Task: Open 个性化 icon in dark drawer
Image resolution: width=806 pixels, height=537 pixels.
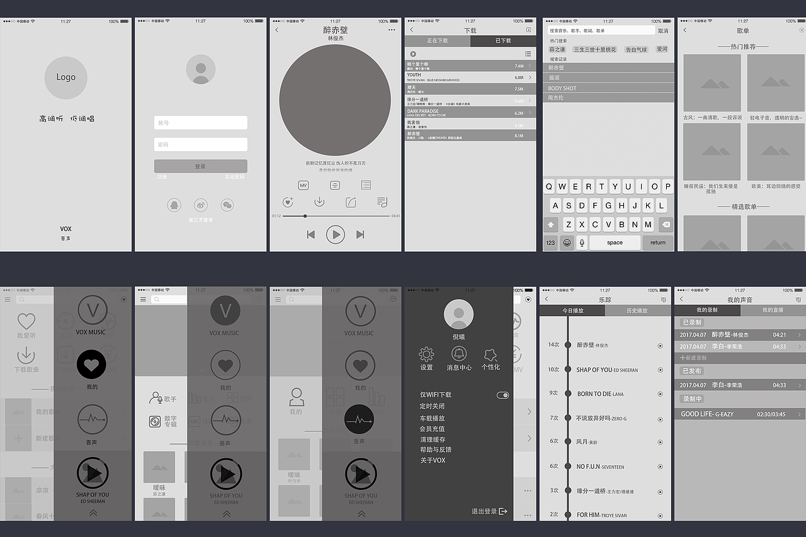Action: coord(491,354)
